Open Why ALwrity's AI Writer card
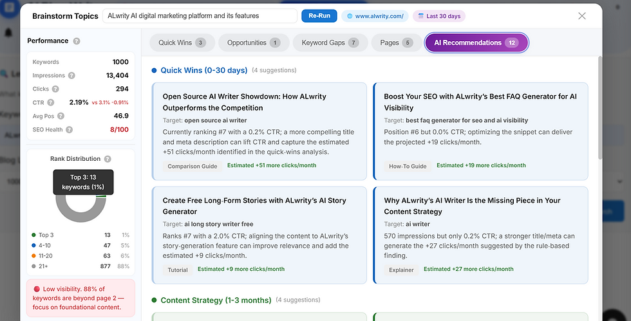Viewport: 631px width, 321px height. (480, 235)
